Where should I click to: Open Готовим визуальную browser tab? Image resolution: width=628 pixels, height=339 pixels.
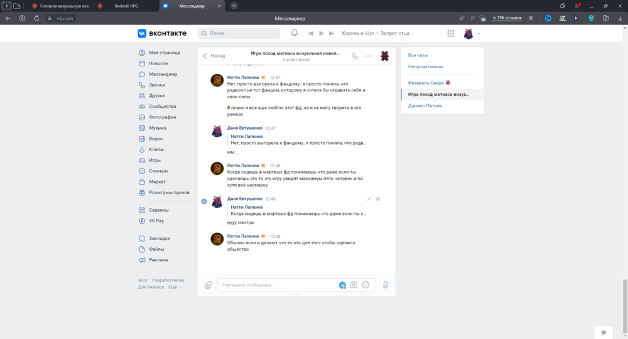click(x=61, y=6)
